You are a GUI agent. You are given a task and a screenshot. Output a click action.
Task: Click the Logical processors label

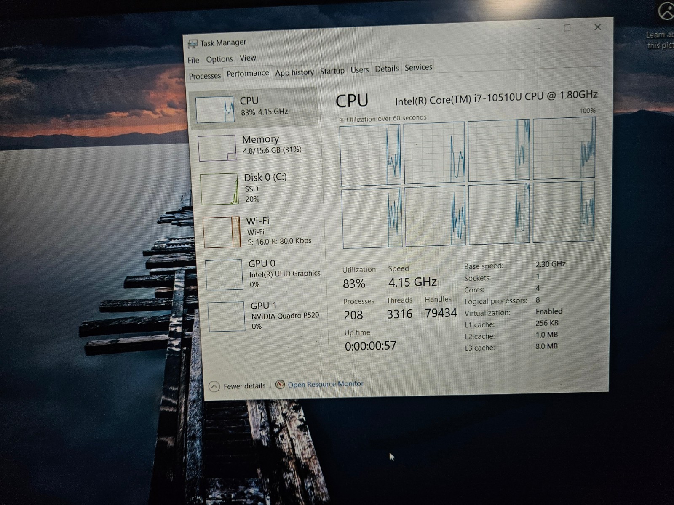pyautogui.click(x=496, y=301)
